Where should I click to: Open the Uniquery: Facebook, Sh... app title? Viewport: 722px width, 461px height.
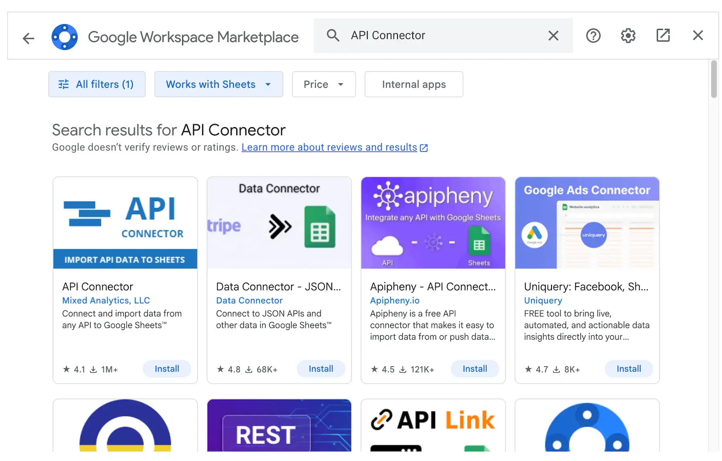[586, 287]
